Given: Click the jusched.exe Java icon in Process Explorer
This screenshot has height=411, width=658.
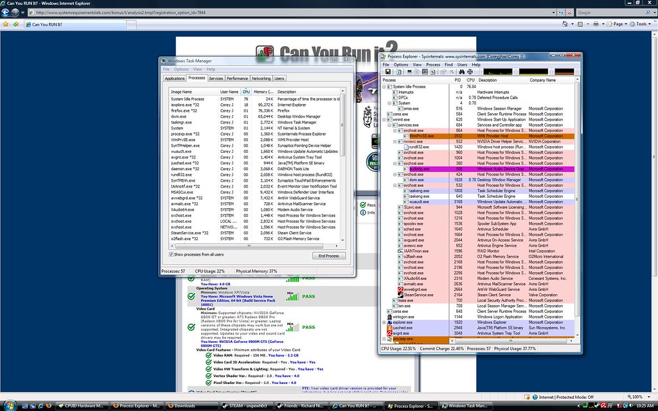Looking at the screenshot, I should tap(389, 328).
